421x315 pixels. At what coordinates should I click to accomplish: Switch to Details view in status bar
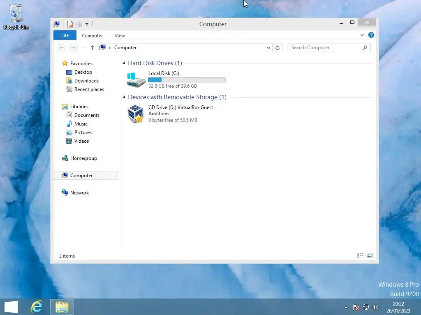tap(360, 256)
